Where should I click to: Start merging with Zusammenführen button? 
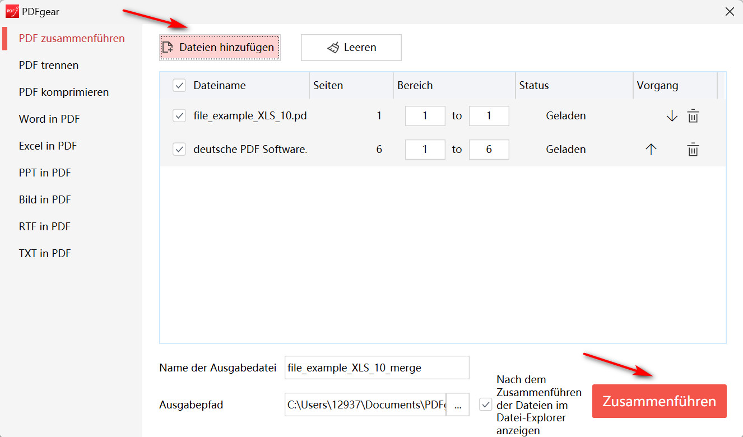pyautogui.click(x=660, y=401)
